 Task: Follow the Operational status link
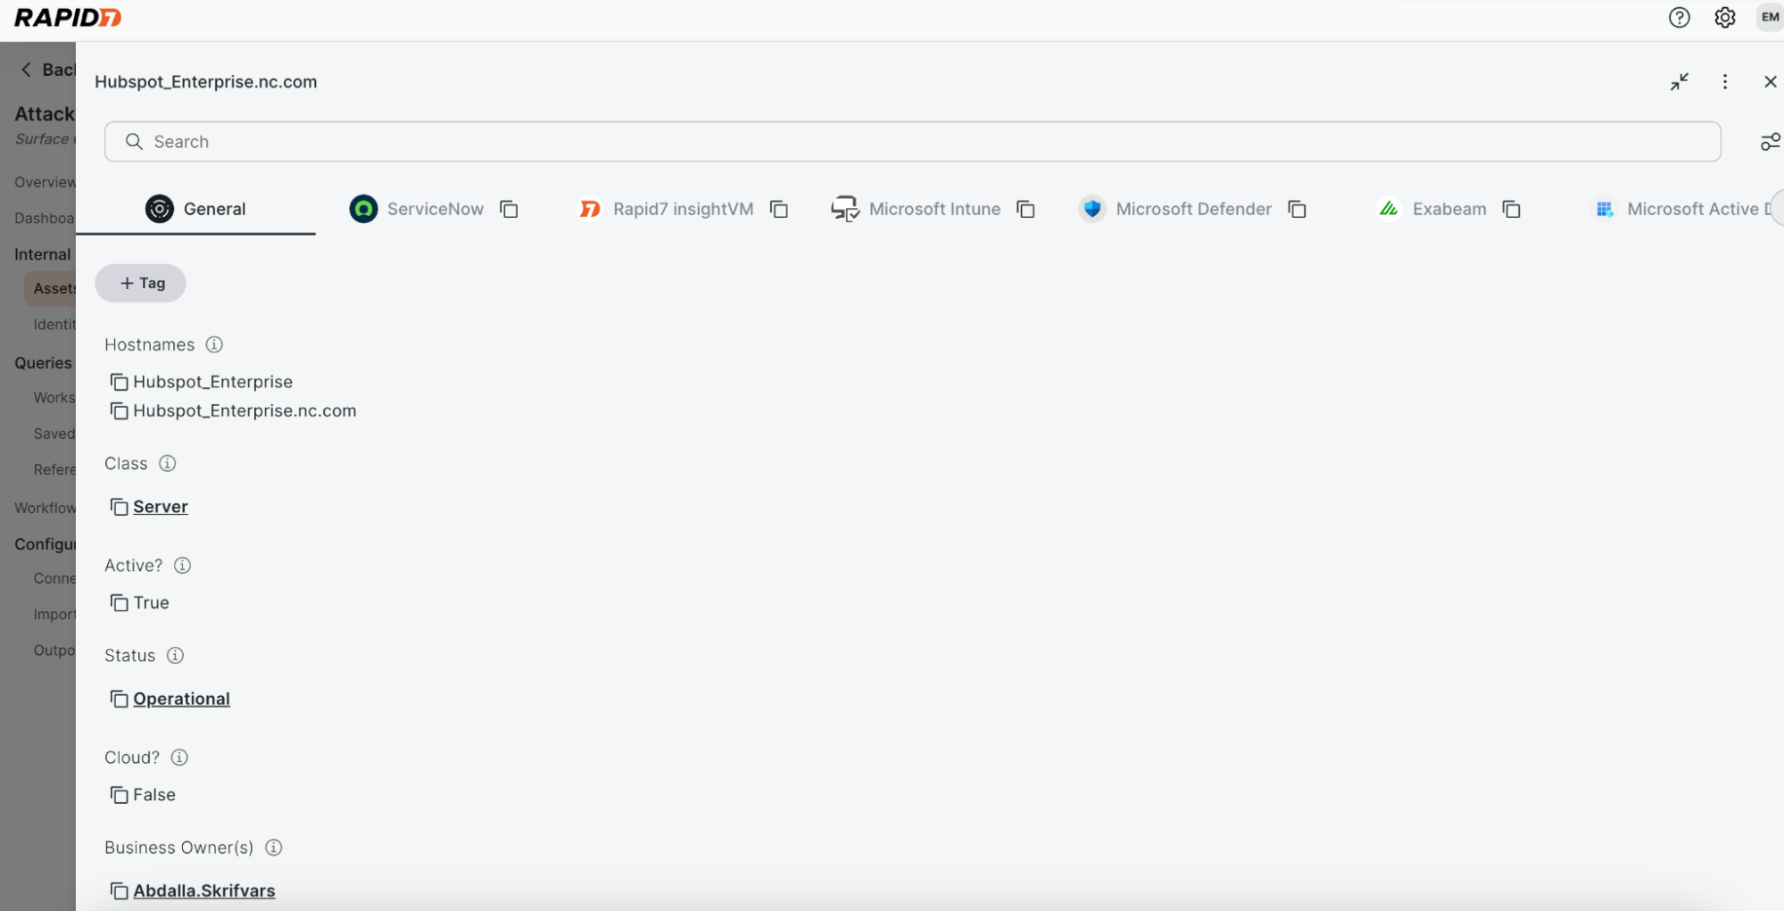coord(181,699)
